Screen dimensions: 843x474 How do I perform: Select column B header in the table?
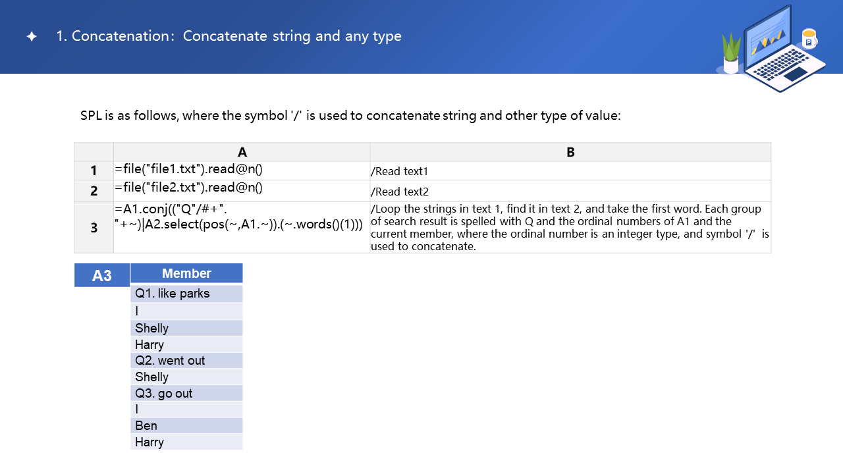pos(570,152)
